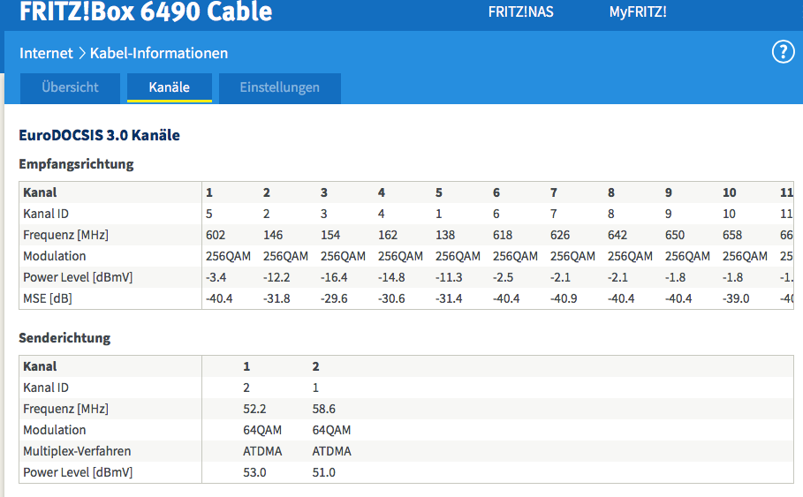Screen dimensions: 803x497
Task: Select the Empfangsrichtung heading
Action: click(x=76, y=164)
